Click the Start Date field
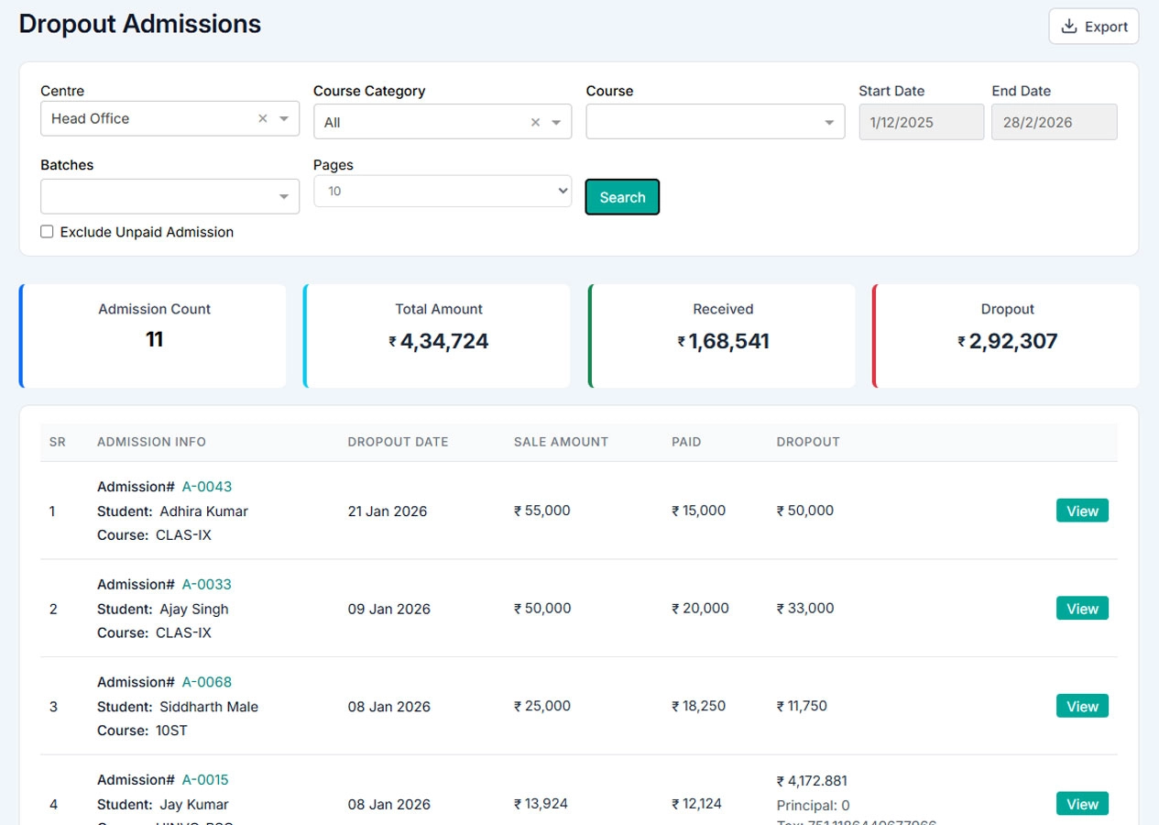The height and width of the screenshot is (825, 1159). 921,122
